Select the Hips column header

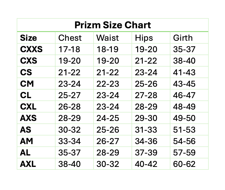(144, 38)
